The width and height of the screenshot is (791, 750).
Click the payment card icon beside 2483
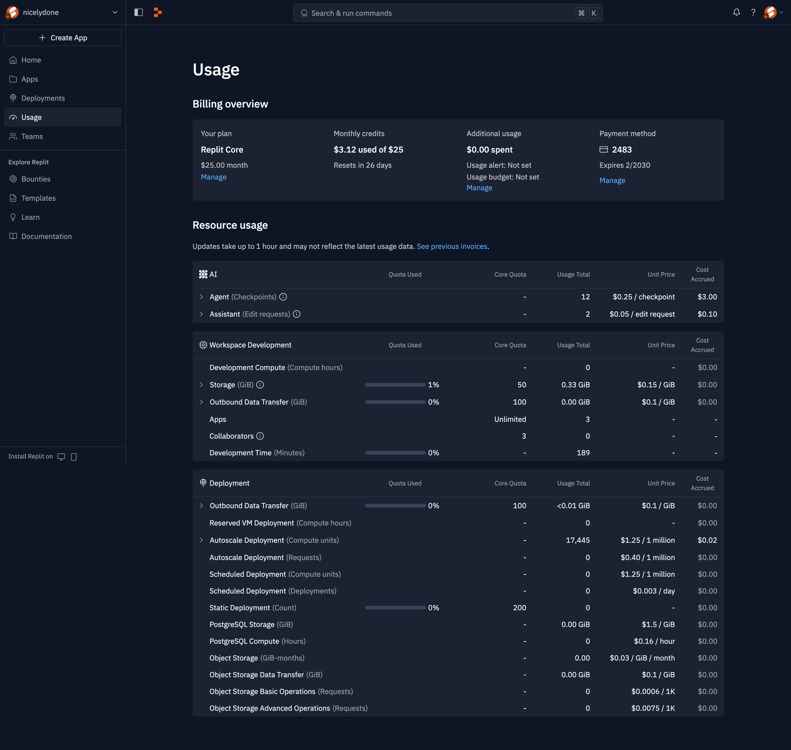pos(603,149)
